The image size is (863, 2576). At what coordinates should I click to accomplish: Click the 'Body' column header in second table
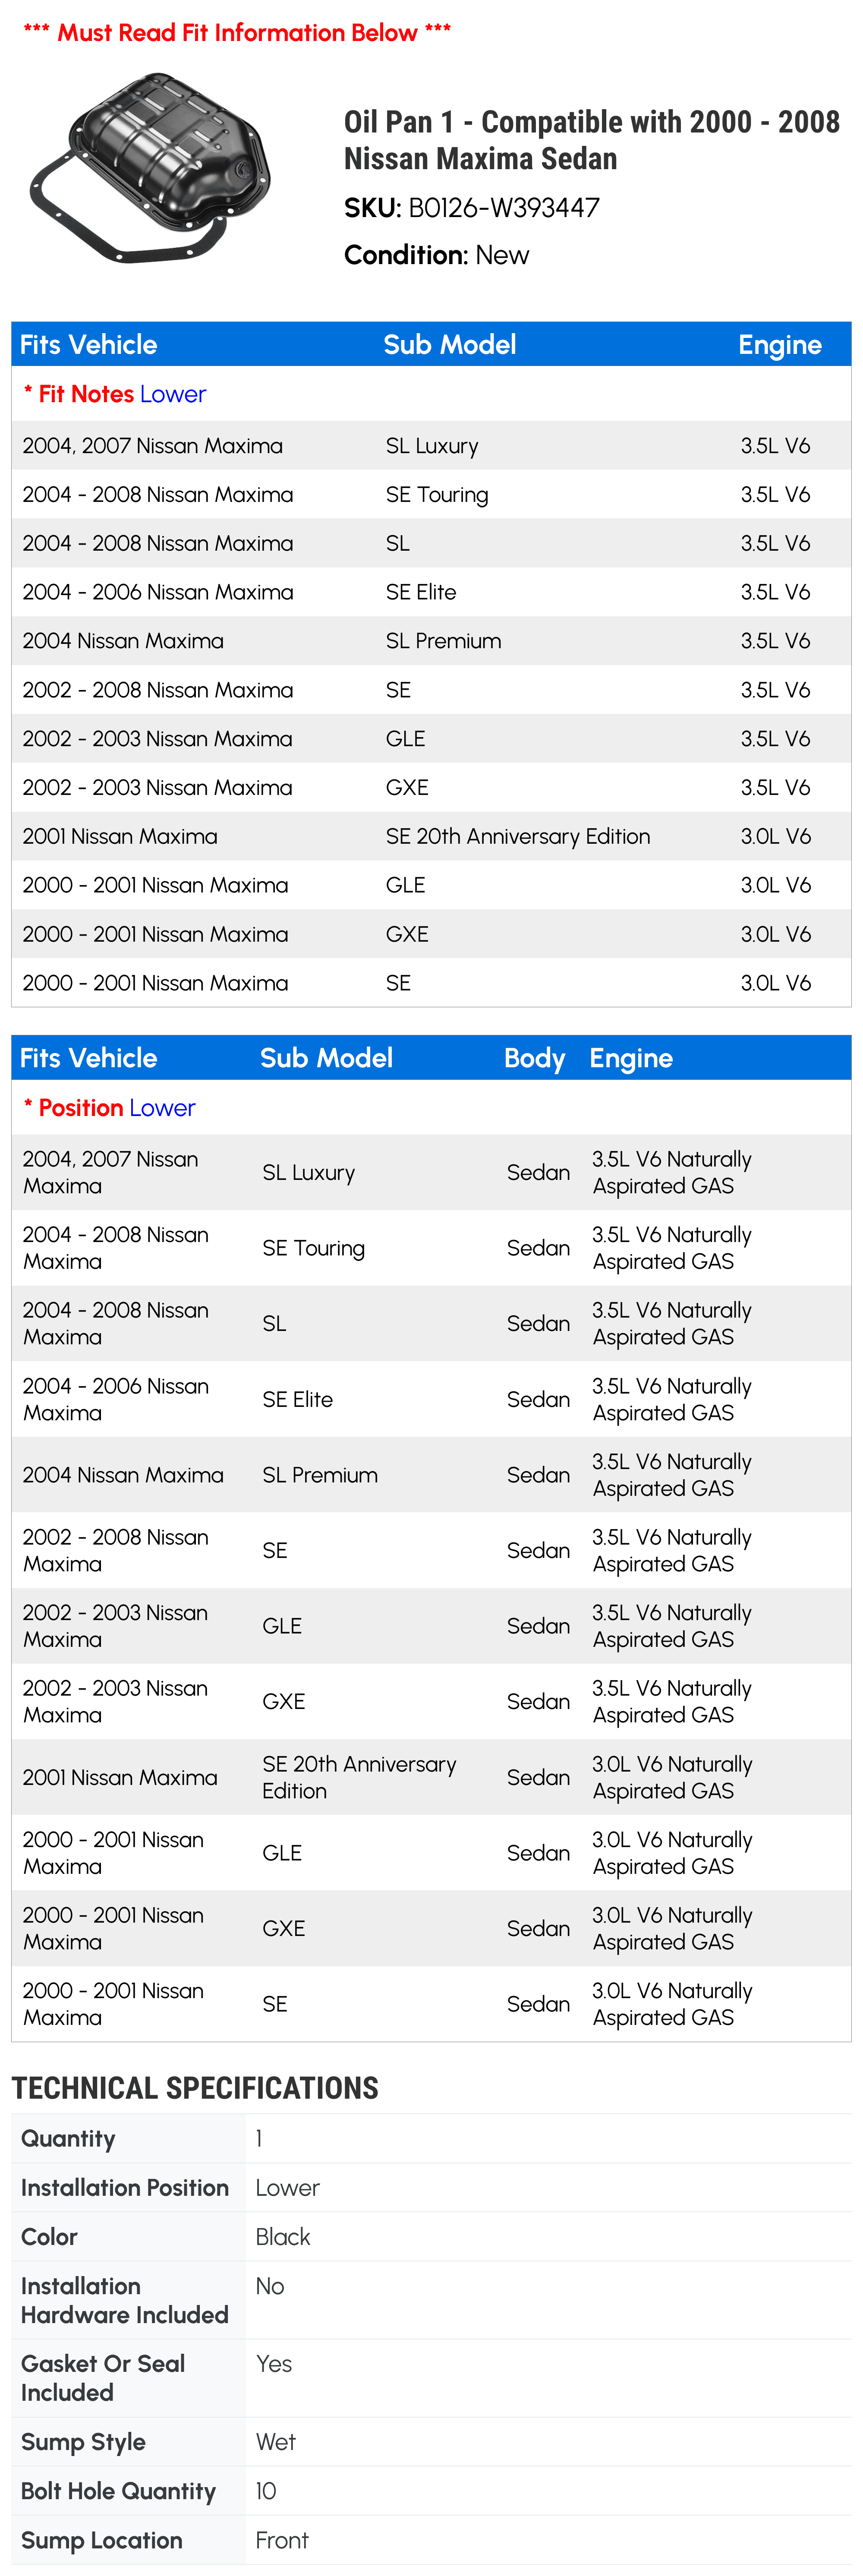pos(534,1058)
